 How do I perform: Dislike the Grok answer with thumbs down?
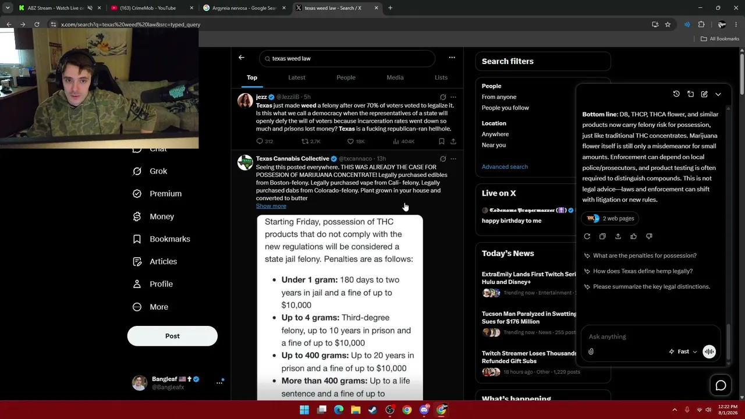[x=649, y=236]
